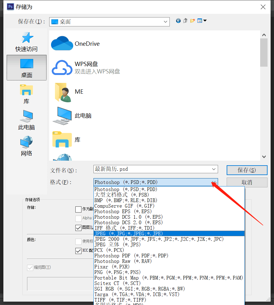Screen dimensions: 274x305
Task: Open the filename dropdown arrow
Action: [214, 169]
